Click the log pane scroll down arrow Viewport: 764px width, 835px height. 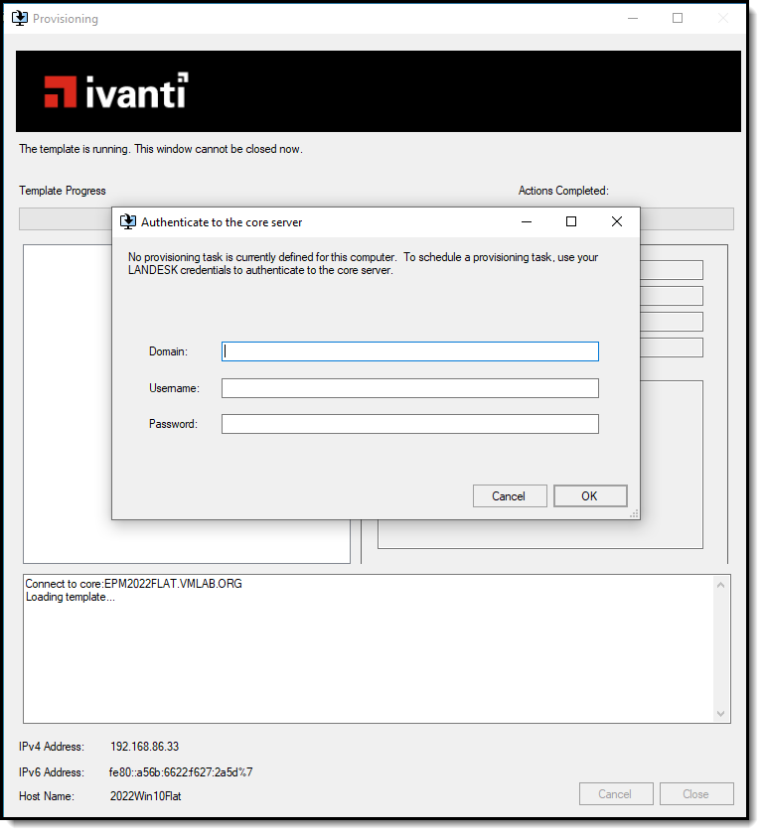(721, 713)
